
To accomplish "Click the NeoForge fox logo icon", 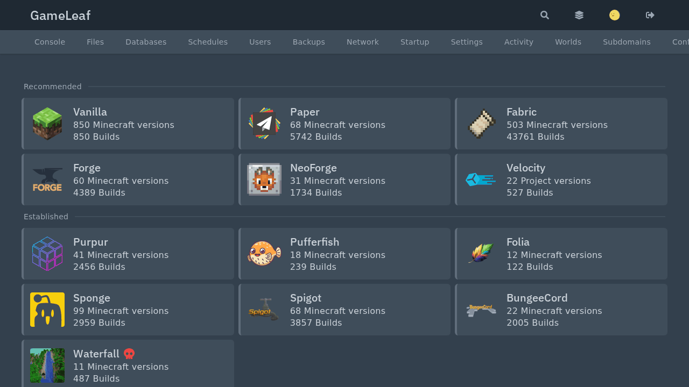I will (x=264, y=180).
